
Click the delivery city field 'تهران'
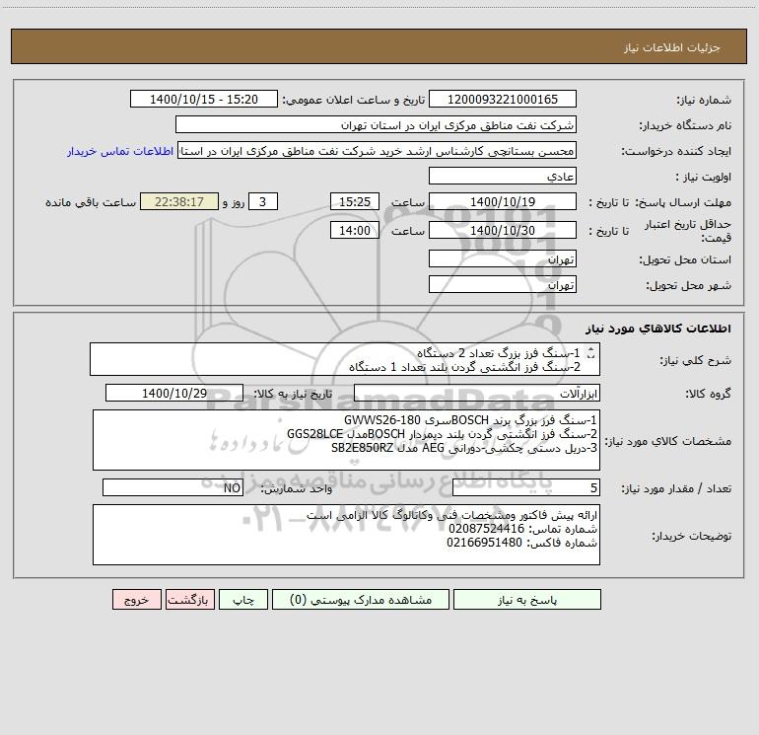click(x=503, y=284)
